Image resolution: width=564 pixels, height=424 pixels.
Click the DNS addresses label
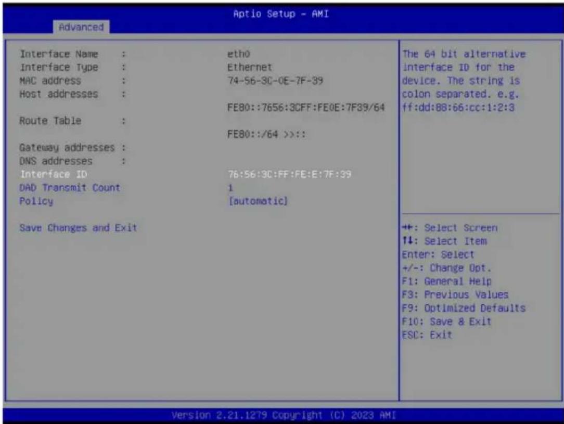point(56,161)
